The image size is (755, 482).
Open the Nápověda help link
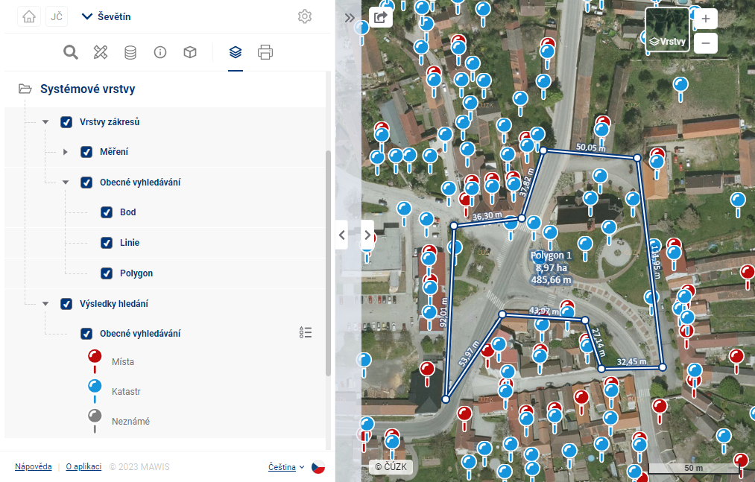(x=34, y=467)
